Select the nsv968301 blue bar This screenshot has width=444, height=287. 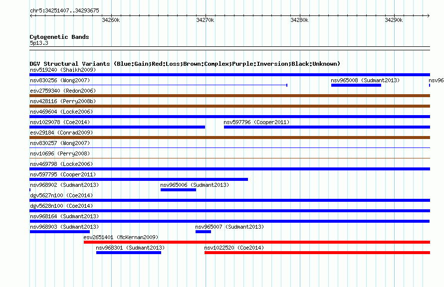129,253
